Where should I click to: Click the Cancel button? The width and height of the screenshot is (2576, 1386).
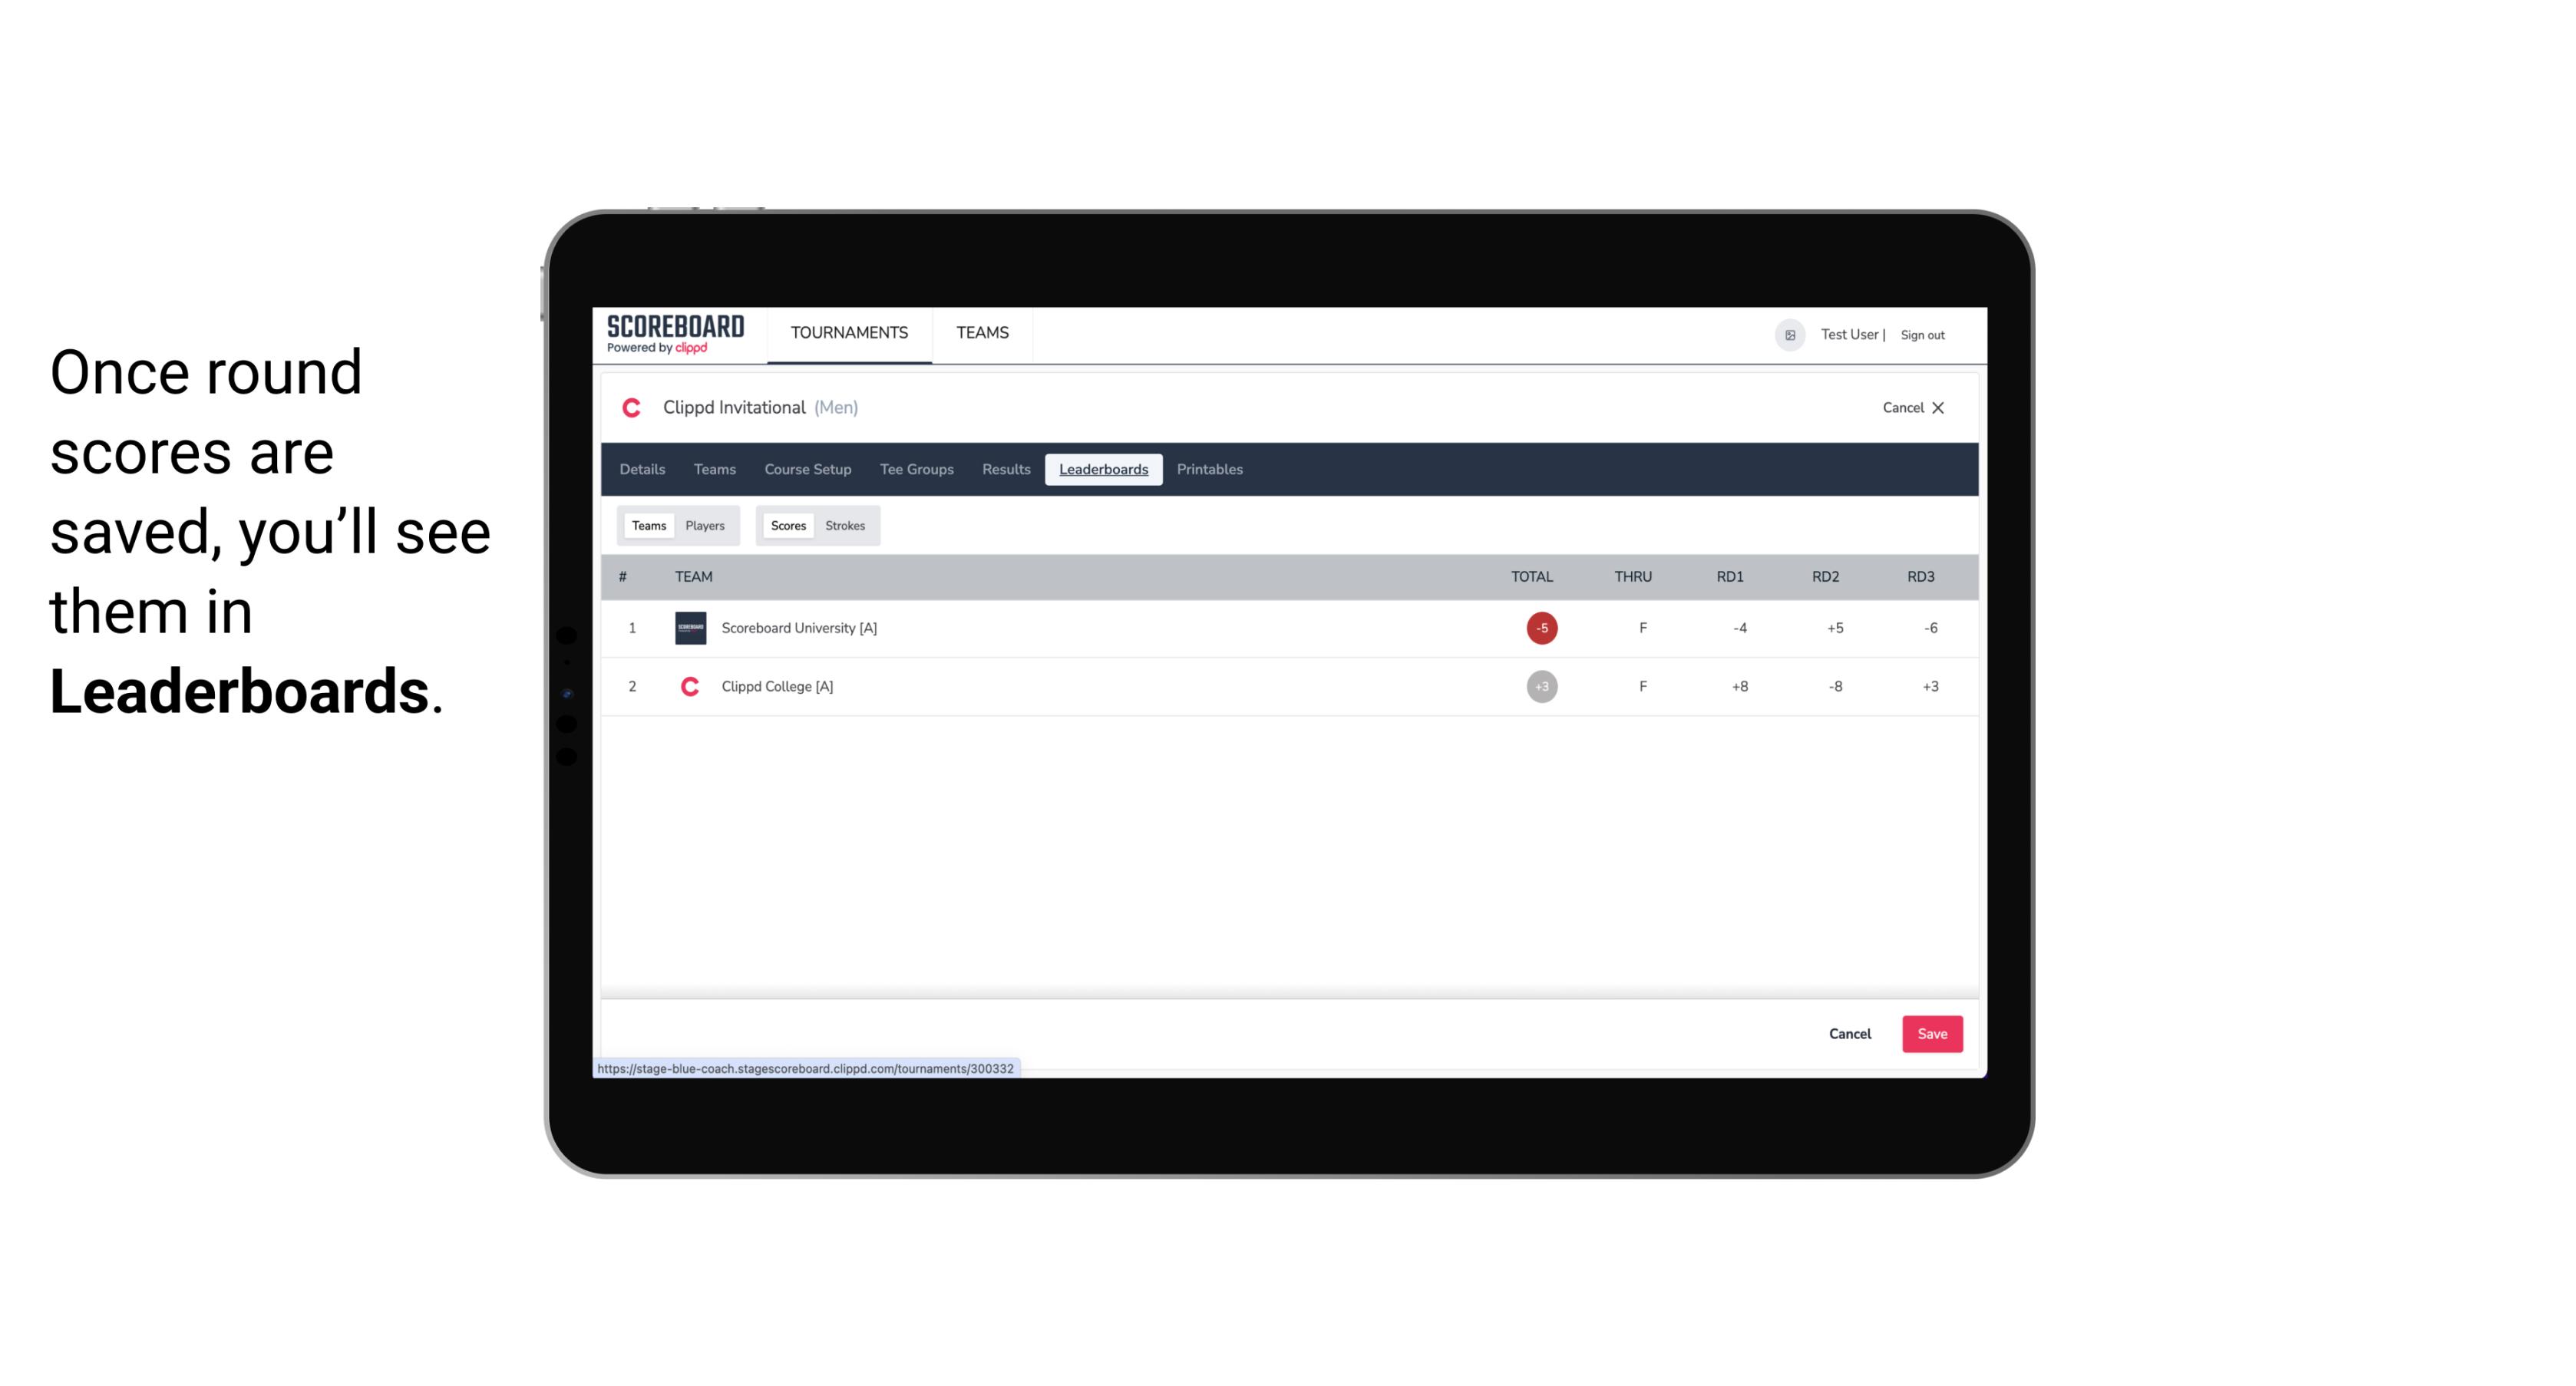[1851, 1033]
